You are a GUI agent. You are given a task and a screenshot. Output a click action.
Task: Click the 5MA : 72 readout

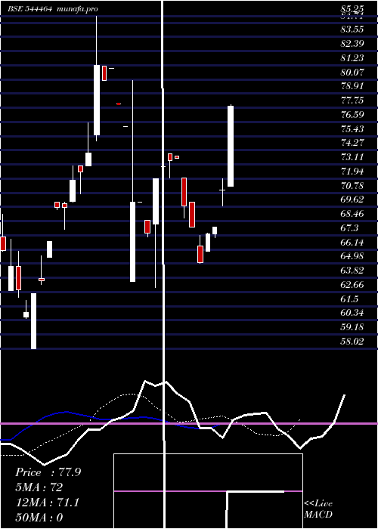(x=39, y=487)
